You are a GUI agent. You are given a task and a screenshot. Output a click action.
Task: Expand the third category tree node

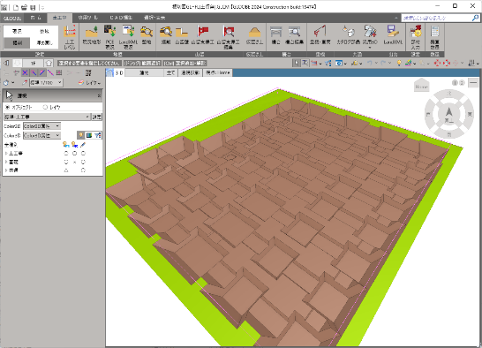click(x=6, y=170)
